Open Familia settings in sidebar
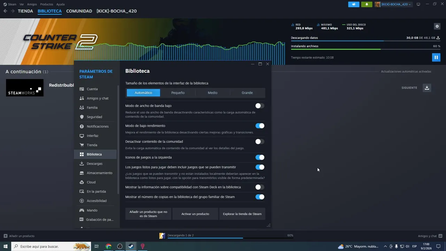This screenshot has height=251, width=446. [95, 108]
